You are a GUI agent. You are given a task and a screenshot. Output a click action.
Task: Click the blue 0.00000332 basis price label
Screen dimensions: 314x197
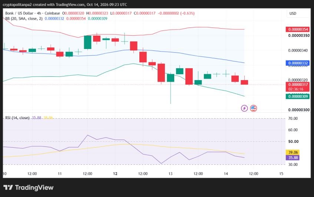(298, 63)
